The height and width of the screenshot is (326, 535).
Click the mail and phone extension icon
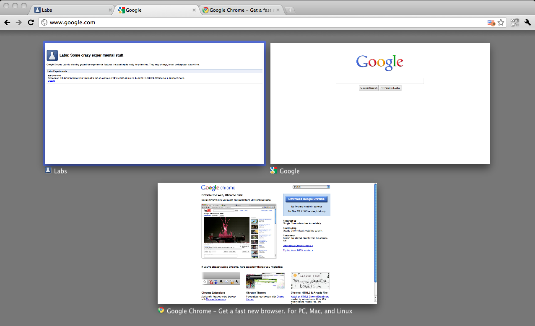point(514,23)
